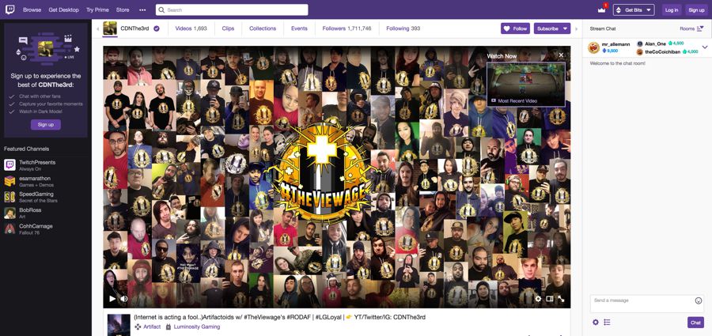Open the more options ellipsis menu
Screen dimensions: 712x336
click(x=142, y=9)
